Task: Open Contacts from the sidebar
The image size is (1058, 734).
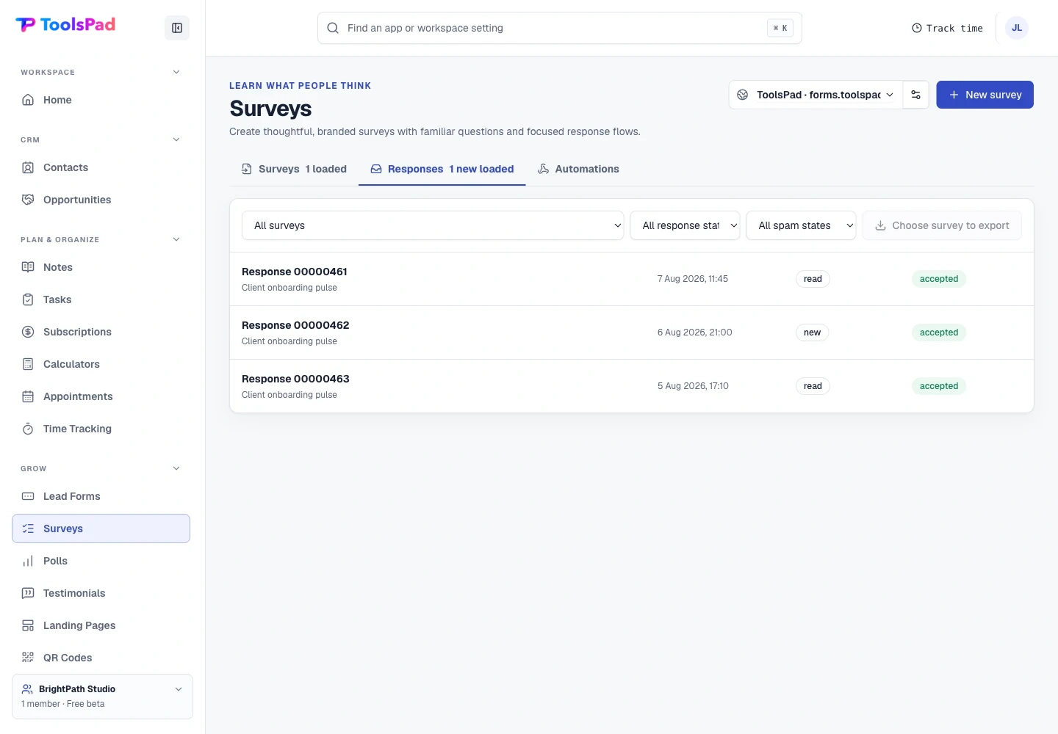Action: (x=101, y=167)
